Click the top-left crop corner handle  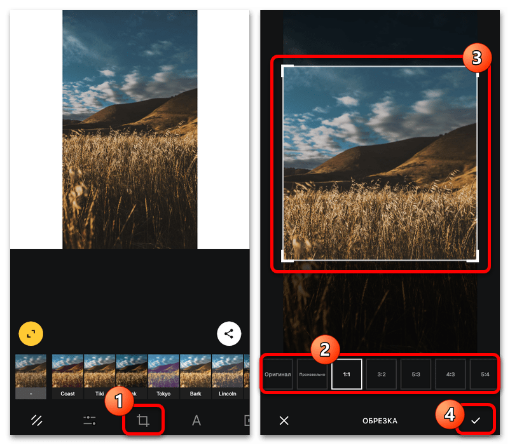pos(284,68)
